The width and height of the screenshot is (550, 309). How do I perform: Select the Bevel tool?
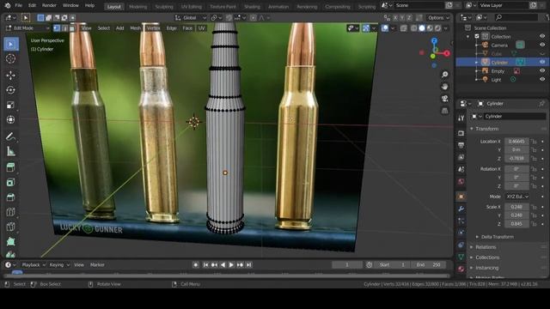[x=10, y=197]
